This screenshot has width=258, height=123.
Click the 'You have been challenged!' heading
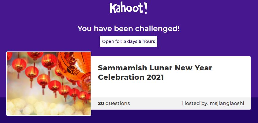click(129, 29)
